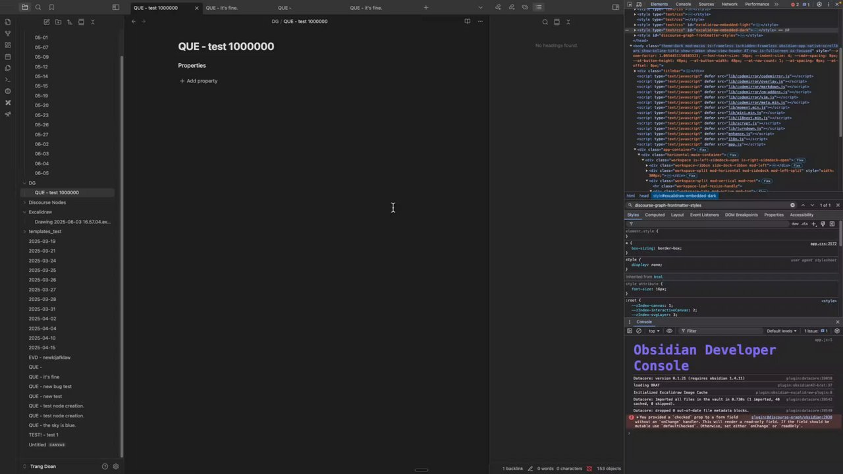Viewport: 843px width, 474px height.
Task: Open daily note calendar icon in ribbon
Action: pos(7,57)
